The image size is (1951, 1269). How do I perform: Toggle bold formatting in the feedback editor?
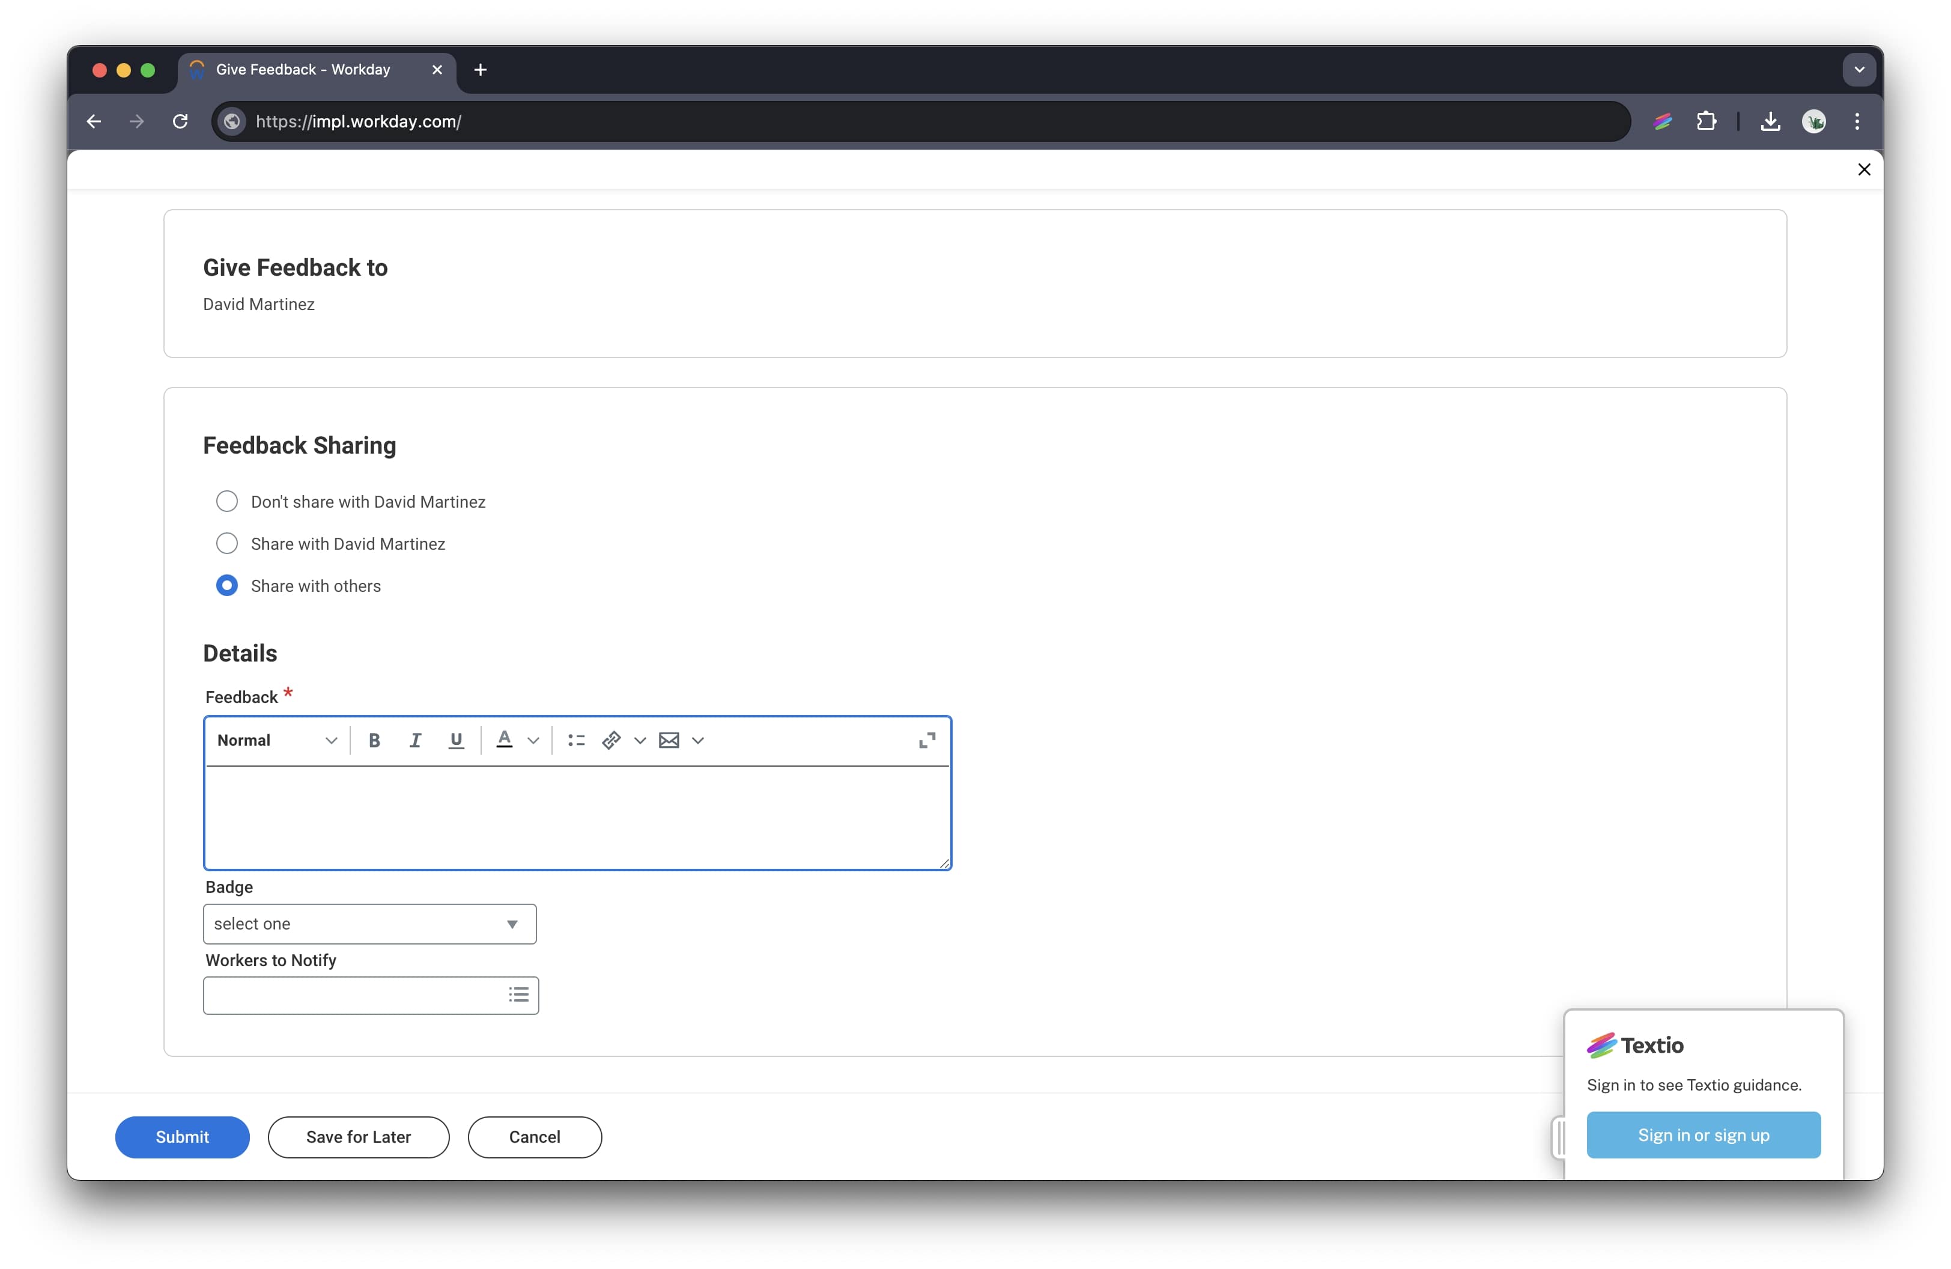[375, 740]
